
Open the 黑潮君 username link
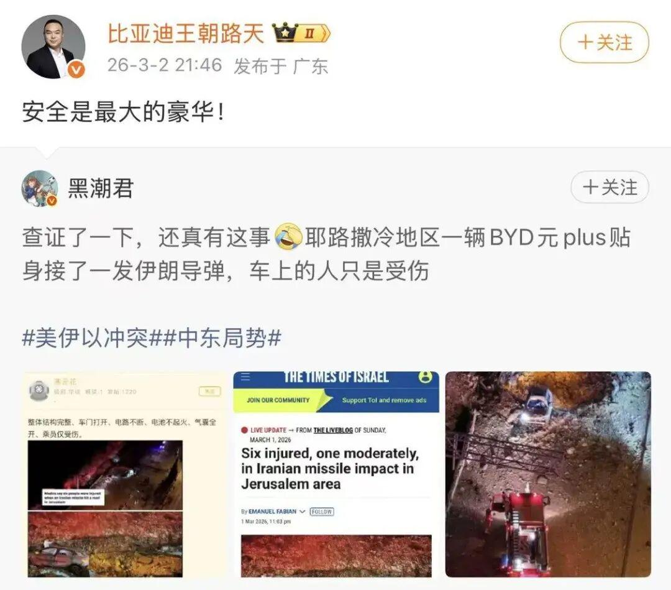click(x=101, y=188)
